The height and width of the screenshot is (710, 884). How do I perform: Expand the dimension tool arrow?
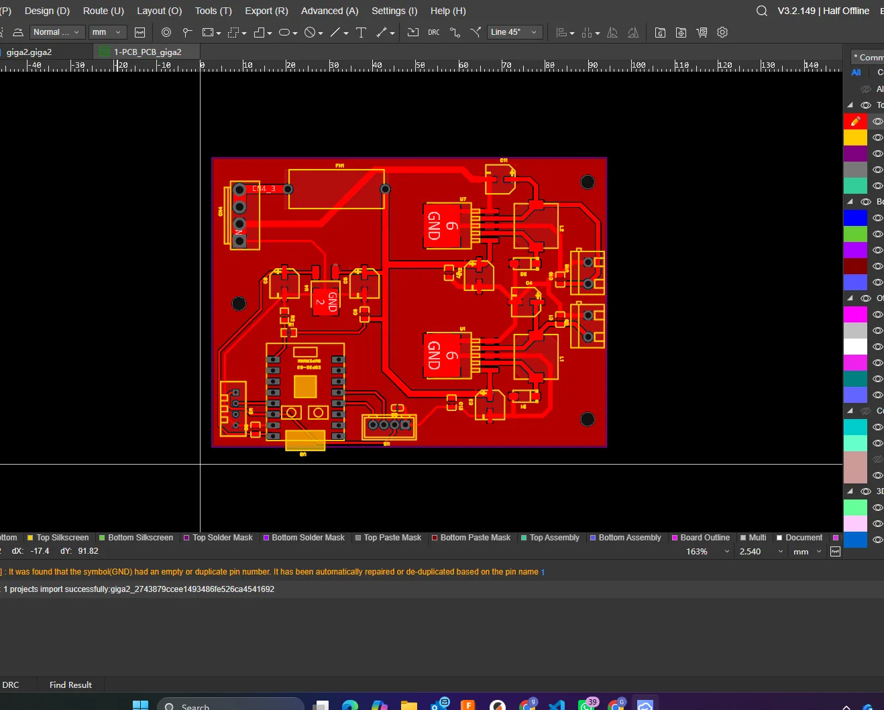(392, 33)
